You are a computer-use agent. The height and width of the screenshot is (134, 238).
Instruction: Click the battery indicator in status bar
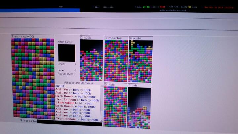tap(186, 7)
